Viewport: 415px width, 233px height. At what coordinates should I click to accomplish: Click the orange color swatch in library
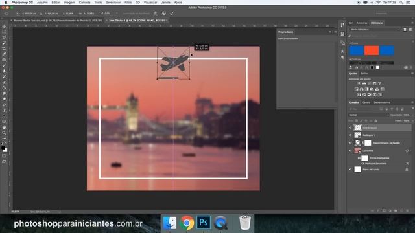click(x=372, y=50)
